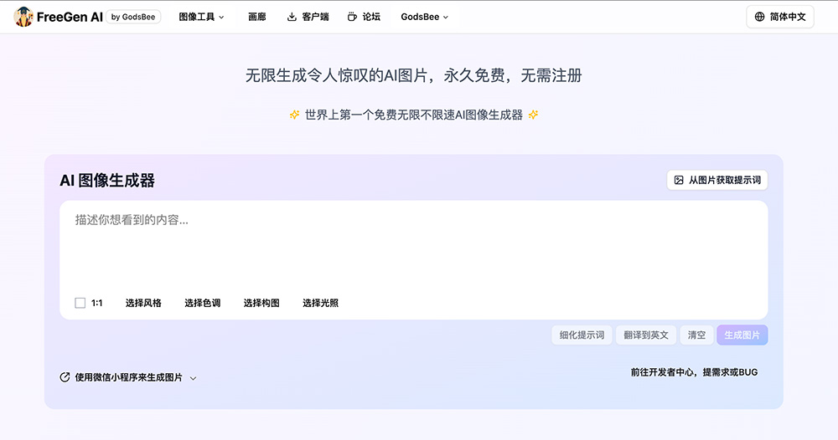Screen dimensions: 838x440
Task: Click the 翻译到英文 translate button
Action: [646, 335]
